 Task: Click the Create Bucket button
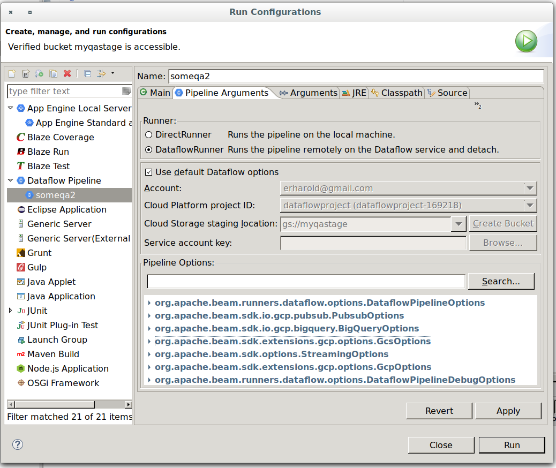click(x=502, y=223)
